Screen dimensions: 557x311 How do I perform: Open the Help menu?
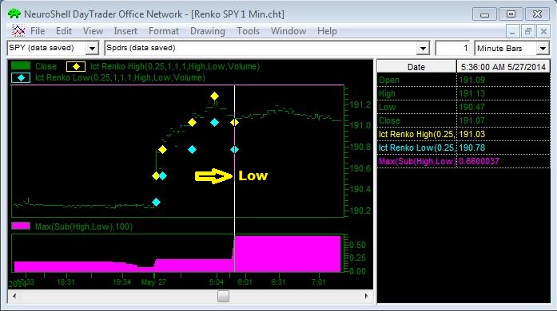point(327,31)
